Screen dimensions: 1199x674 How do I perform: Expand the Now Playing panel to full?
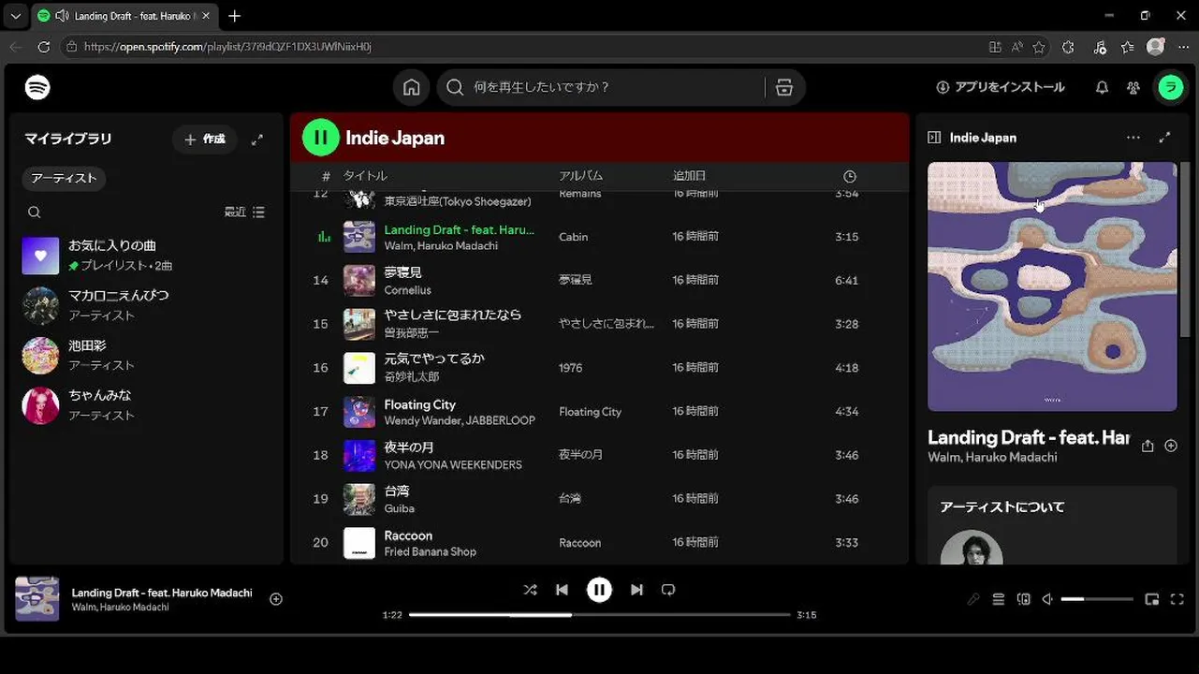point(1164,138)
